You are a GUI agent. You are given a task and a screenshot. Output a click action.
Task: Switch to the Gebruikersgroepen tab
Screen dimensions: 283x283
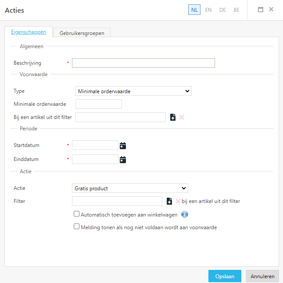82,33
